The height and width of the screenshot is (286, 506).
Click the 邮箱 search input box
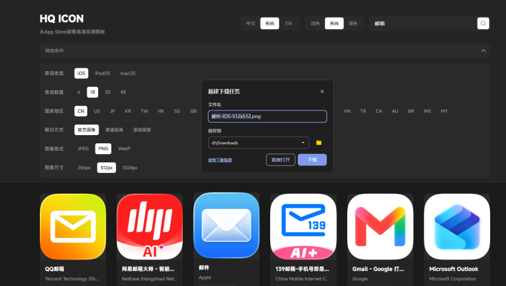[423, 23]
